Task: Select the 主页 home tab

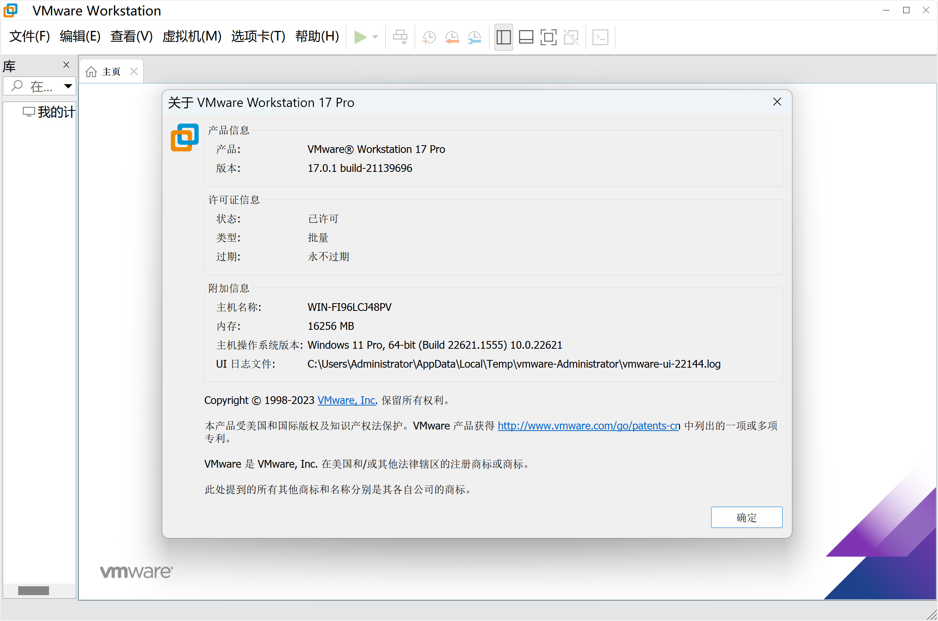Action: tap(111, 72)
